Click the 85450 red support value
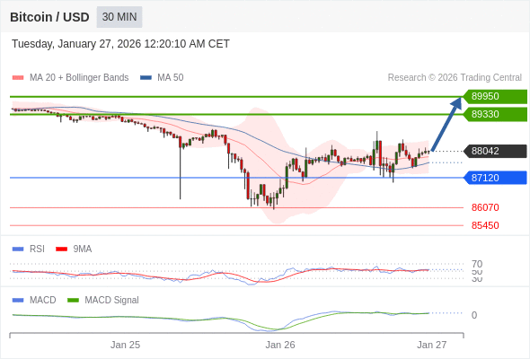Screen dimensions: 530x359 (x=485, y=225)
